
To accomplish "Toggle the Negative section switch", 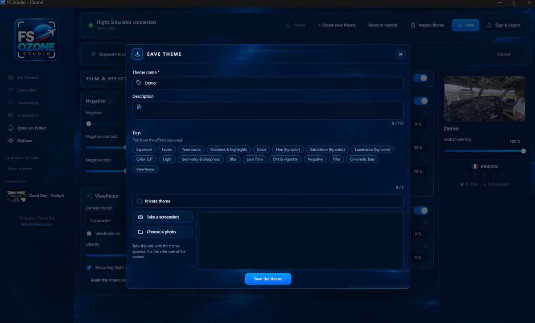I will (x=420, y=101).
